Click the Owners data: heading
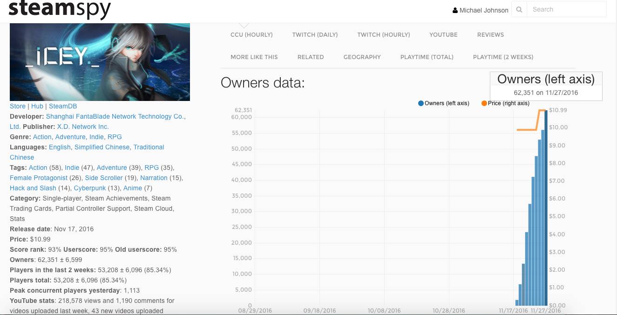This screenshot has width=617, height=315. pyautogui.click(x=263, y=83)
